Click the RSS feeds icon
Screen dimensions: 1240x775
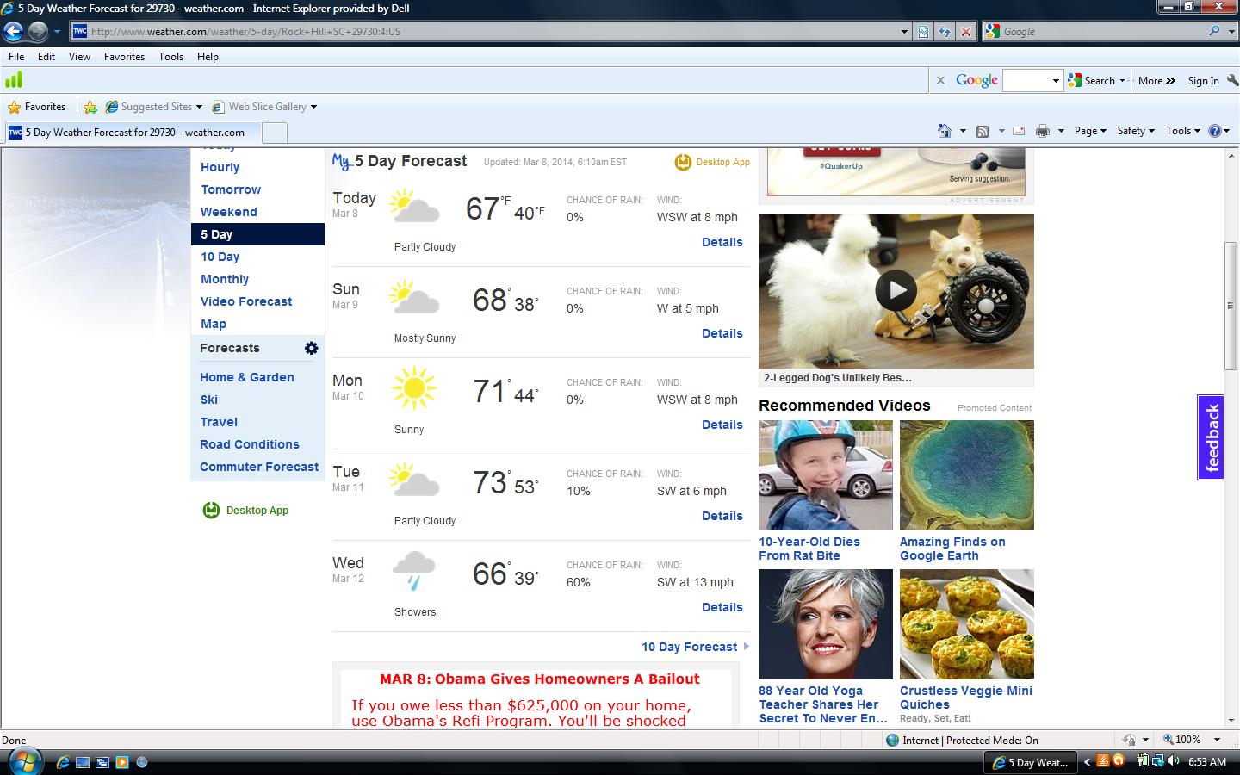click(x=983, y=131)
